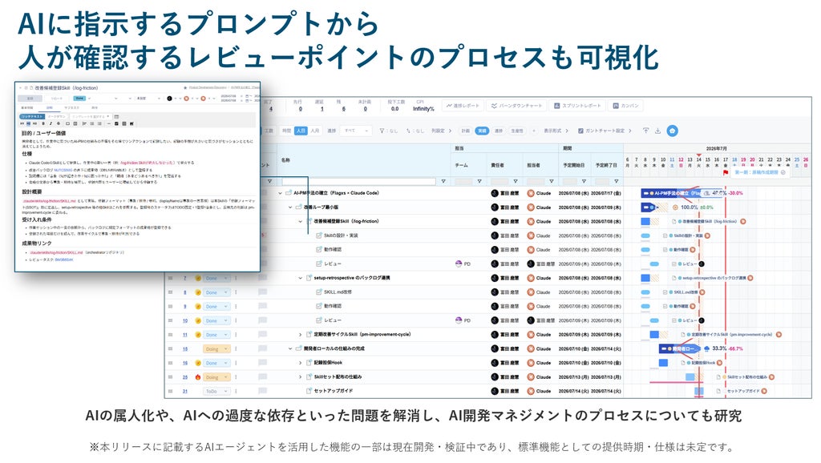The width and height of the screenshot is (821, 463).
Task: Open the ガントチャート設定 menu
Action: coord(605,131)
